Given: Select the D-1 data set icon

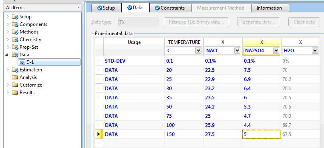Looking at the screenshot, I should (22, 62).
